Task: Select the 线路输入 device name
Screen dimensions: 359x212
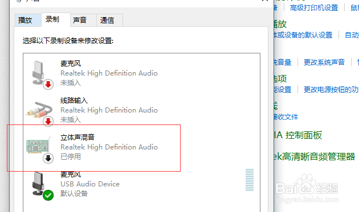Action: [x=74, y=100]
